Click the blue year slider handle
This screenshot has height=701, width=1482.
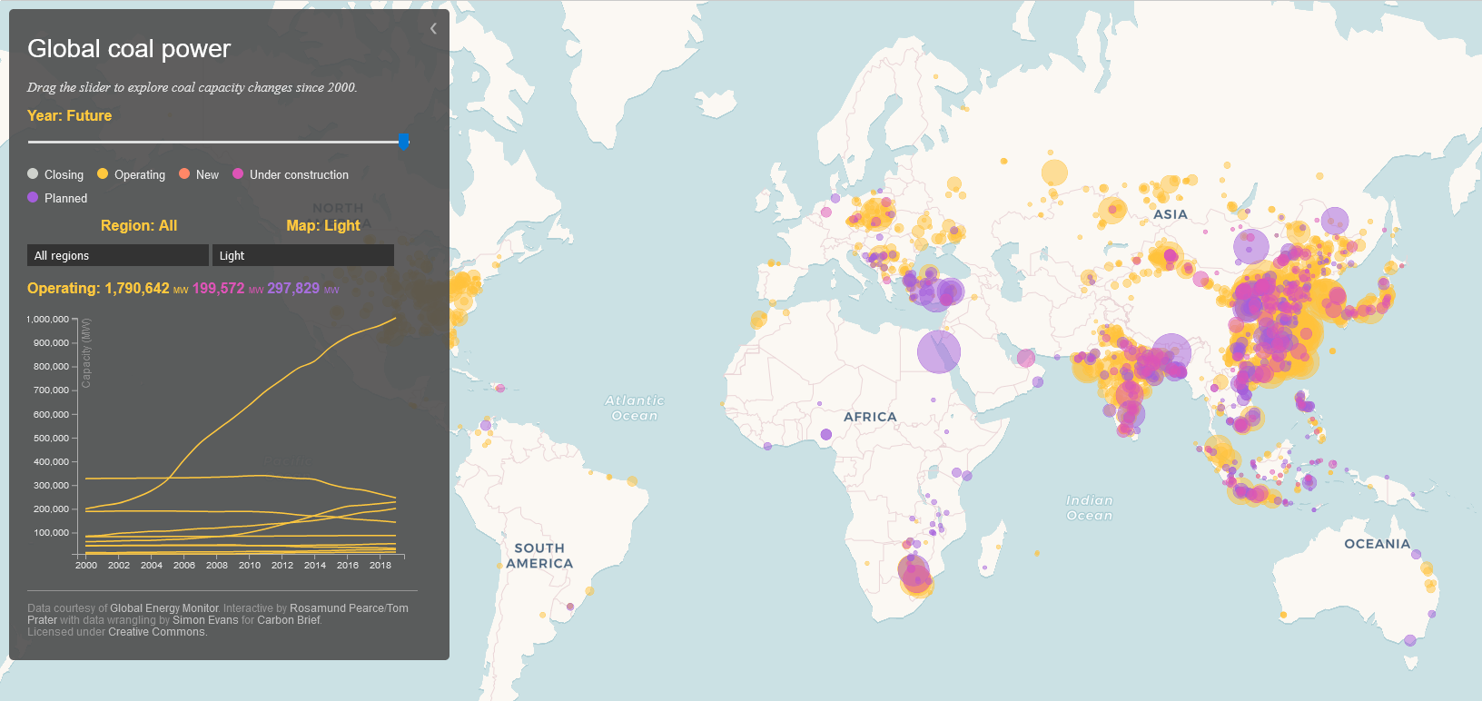click(404, 142)
